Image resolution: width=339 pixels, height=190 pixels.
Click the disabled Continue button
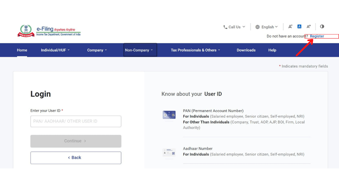click(76, 141)
